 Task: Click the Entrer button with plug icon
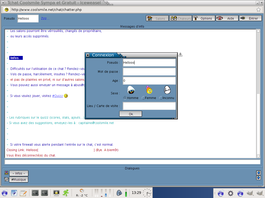pos(251,18)
